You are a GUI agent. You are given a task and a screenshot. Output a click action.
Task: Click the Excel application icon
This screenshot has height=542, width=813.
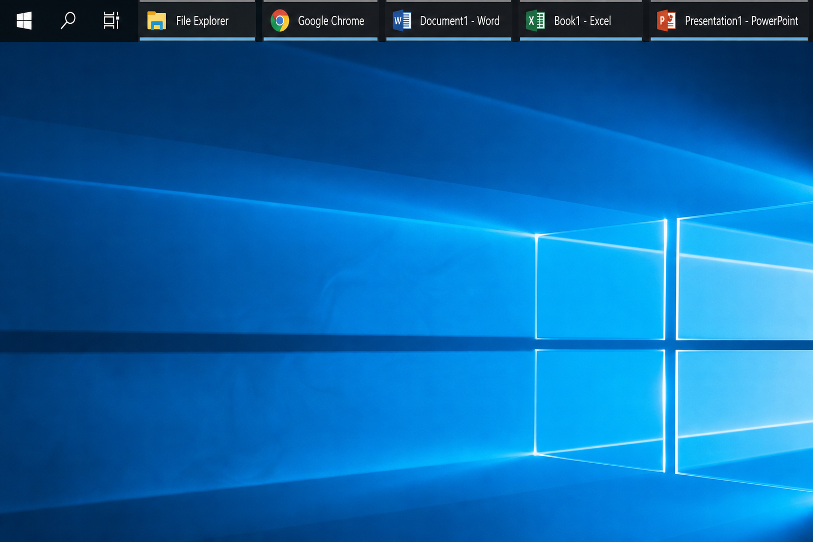(x=536, y=21)
